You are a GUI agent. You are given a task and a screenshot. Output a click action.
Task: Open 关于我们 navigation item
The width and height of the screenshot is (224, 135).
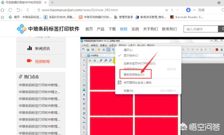tap(150, 29)
